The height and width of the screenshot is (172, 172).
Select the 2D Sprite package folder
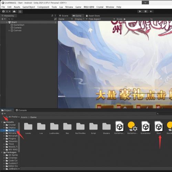[x=12, y=155]
